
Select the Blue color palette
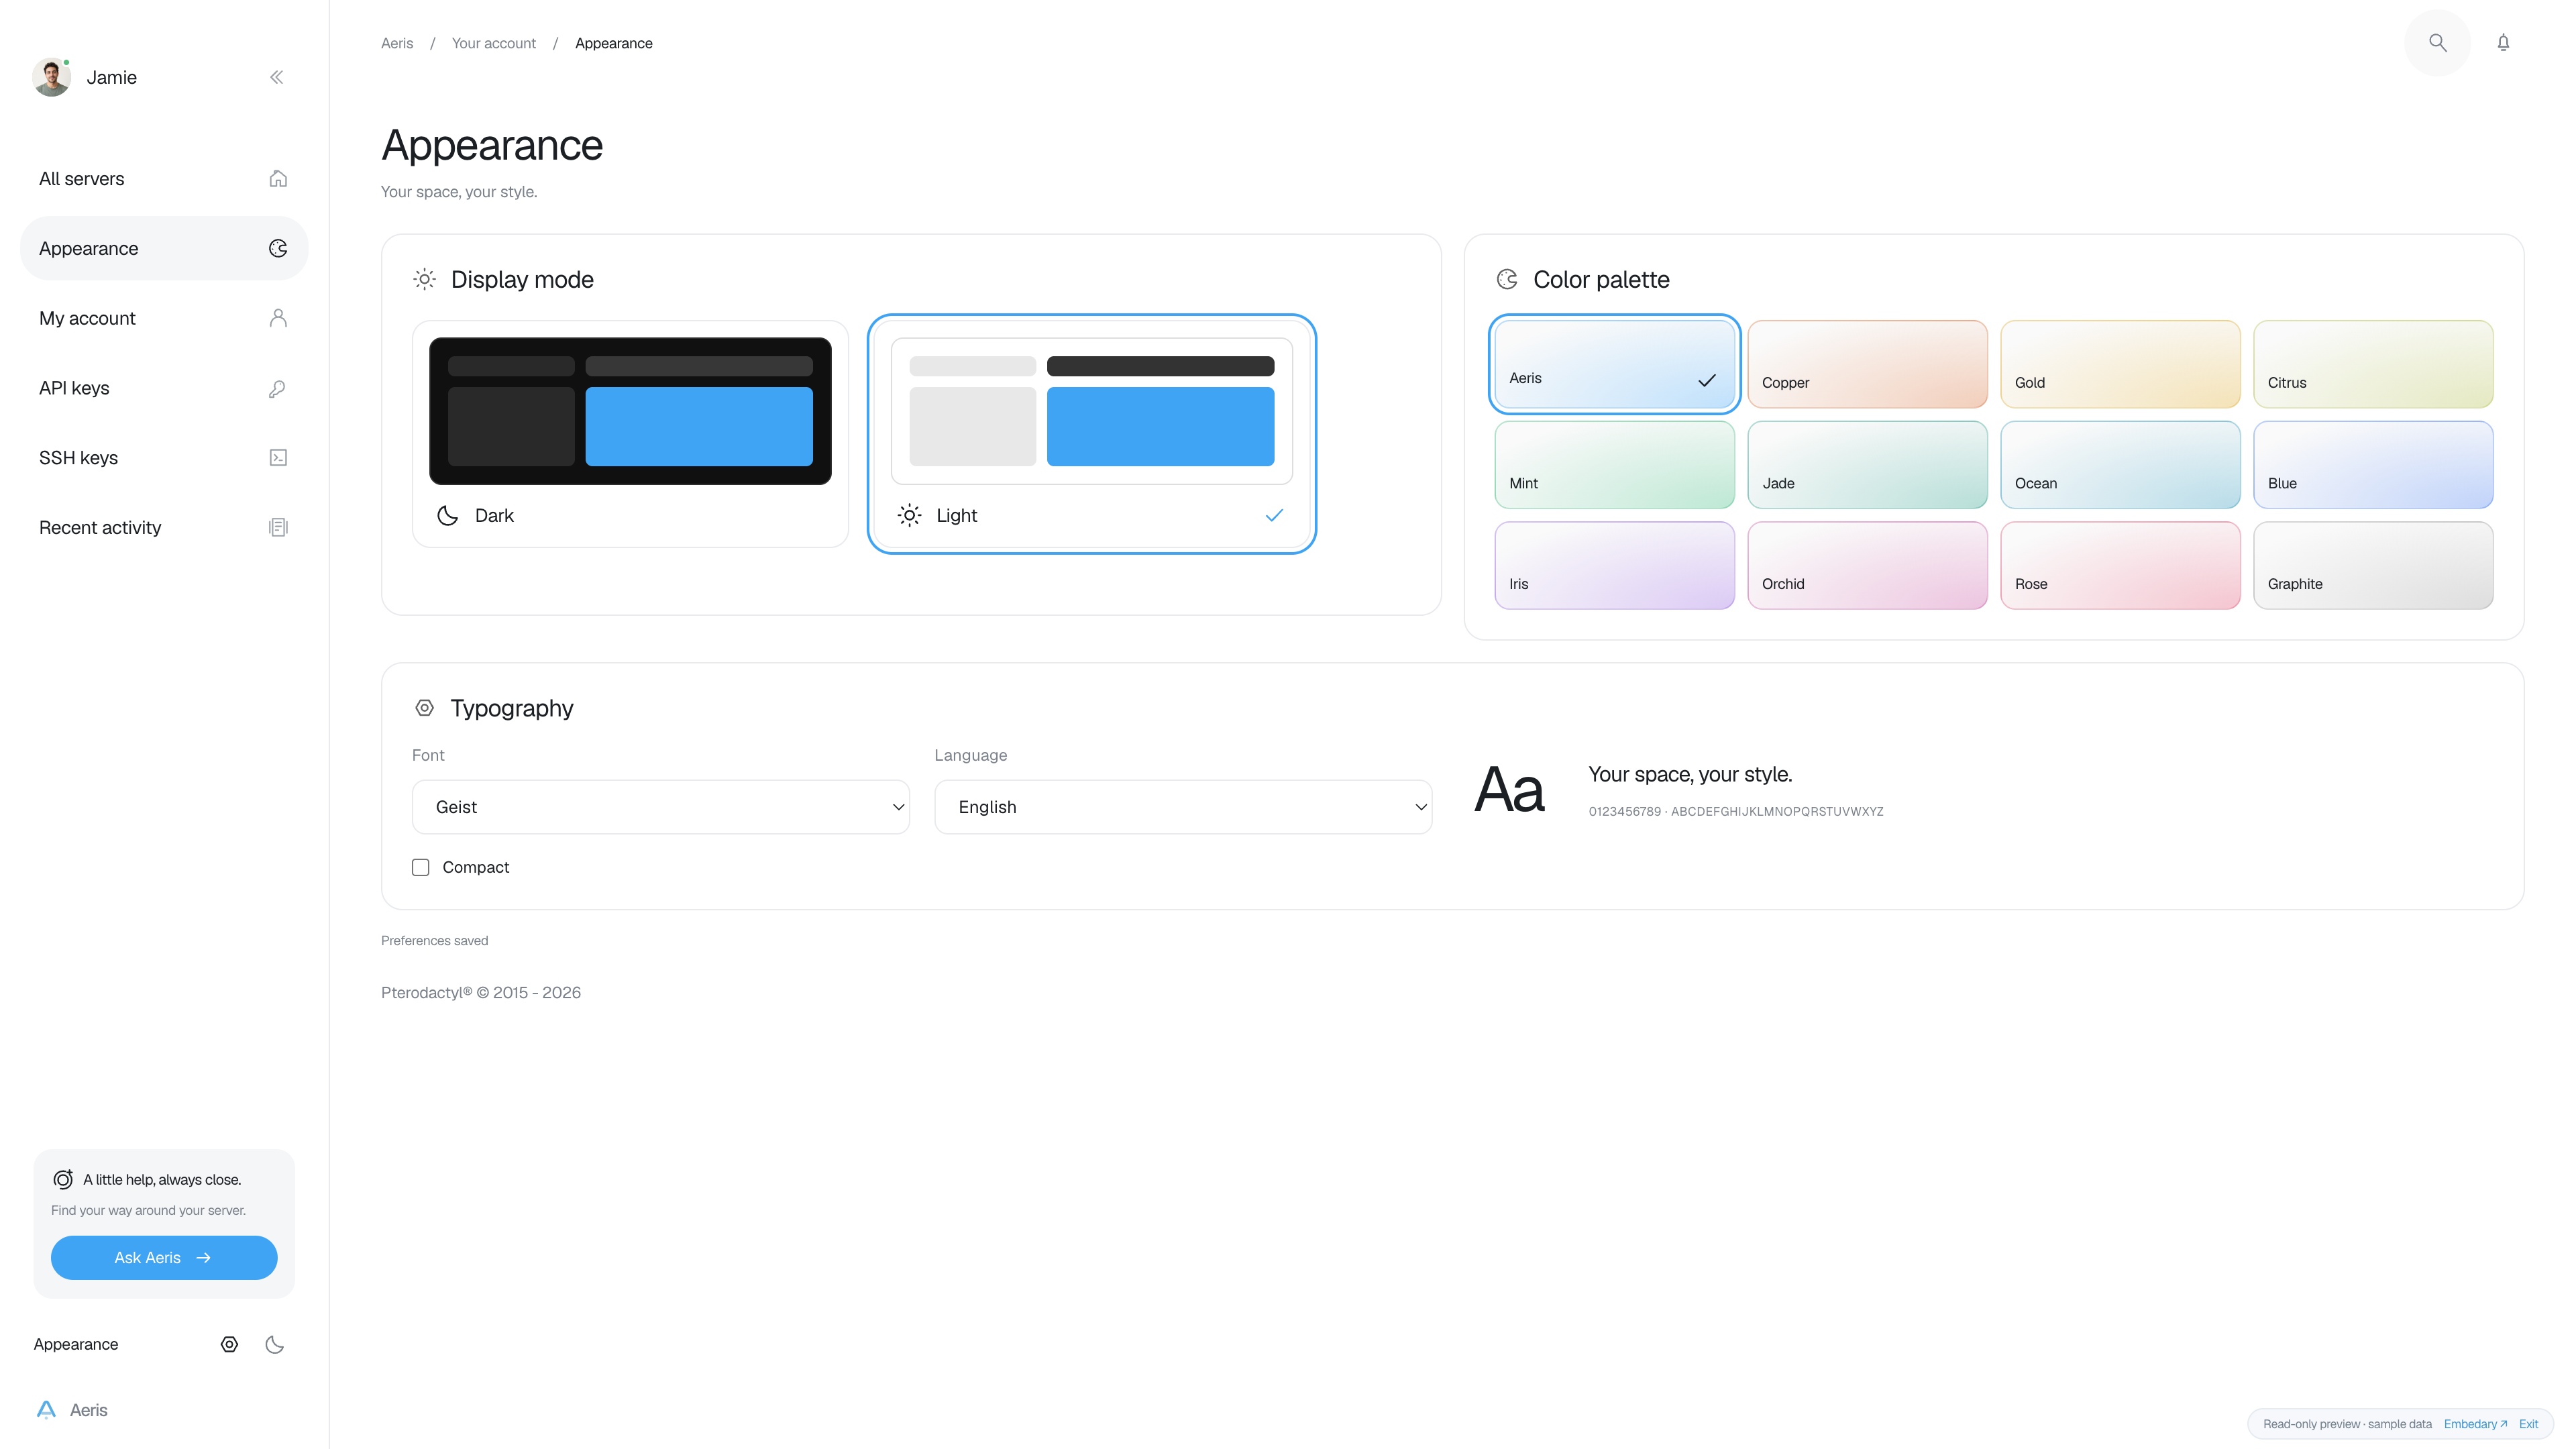pos(2373,465)
